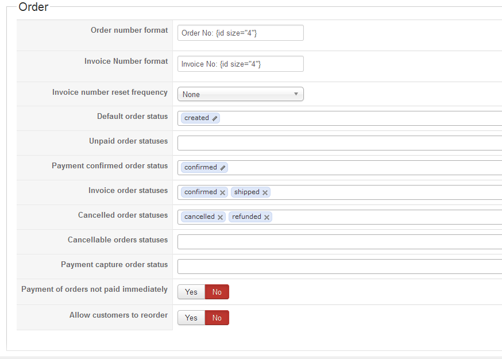
Task: Focus the Invoice Number format text field
Action: 240,64
